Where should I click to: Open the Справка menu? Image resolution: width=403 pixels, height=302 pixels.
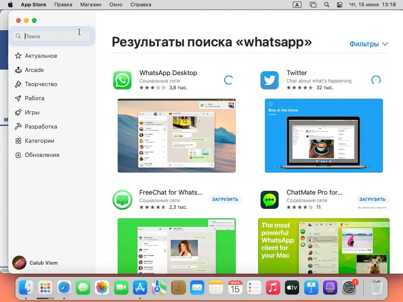(140, 5)
